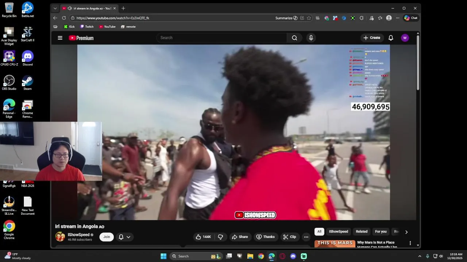The width and height of the screenshot is (467, 262).
Task: Open browser profile avatar icon
Action: (x=389, y=18)
